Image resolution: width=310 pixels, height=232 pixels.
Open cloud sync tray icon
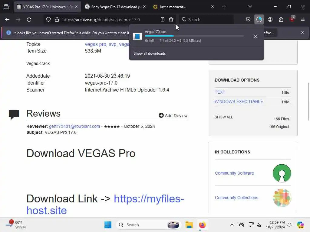tap(241, 225)
